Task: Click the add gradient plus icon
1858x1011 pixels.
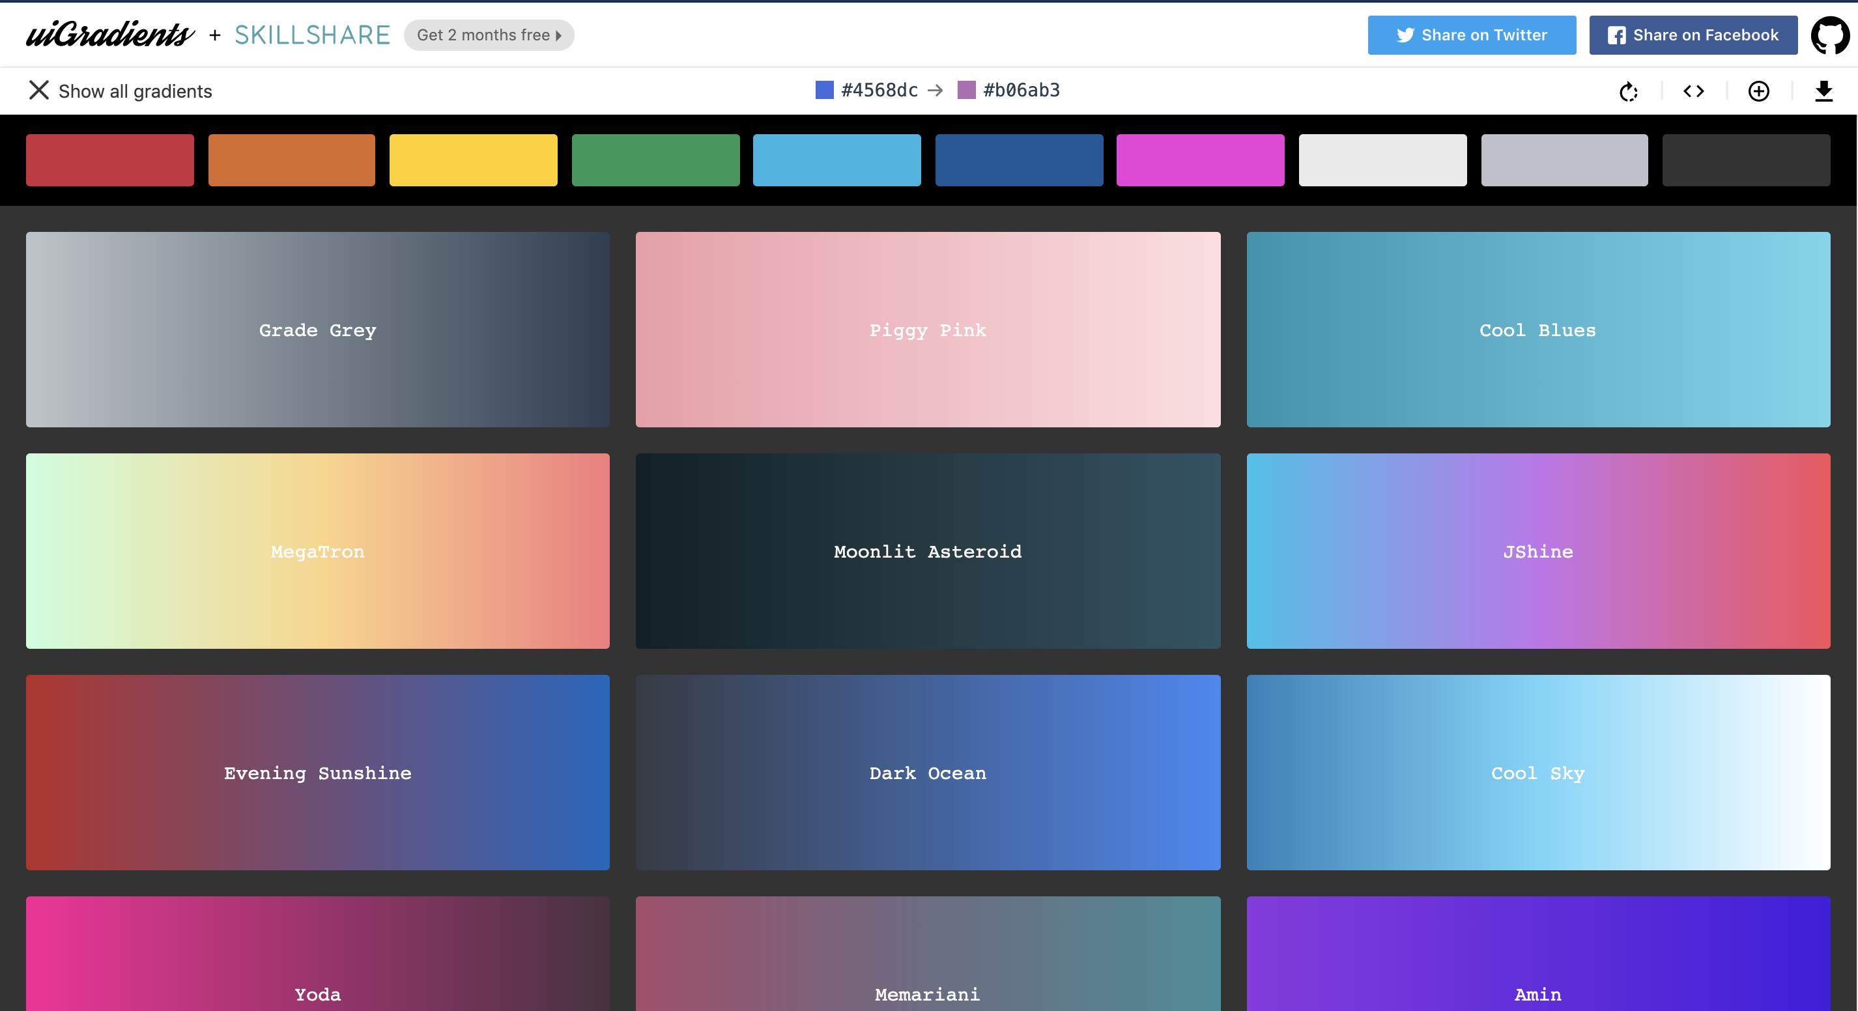Action: (1758, 92)
